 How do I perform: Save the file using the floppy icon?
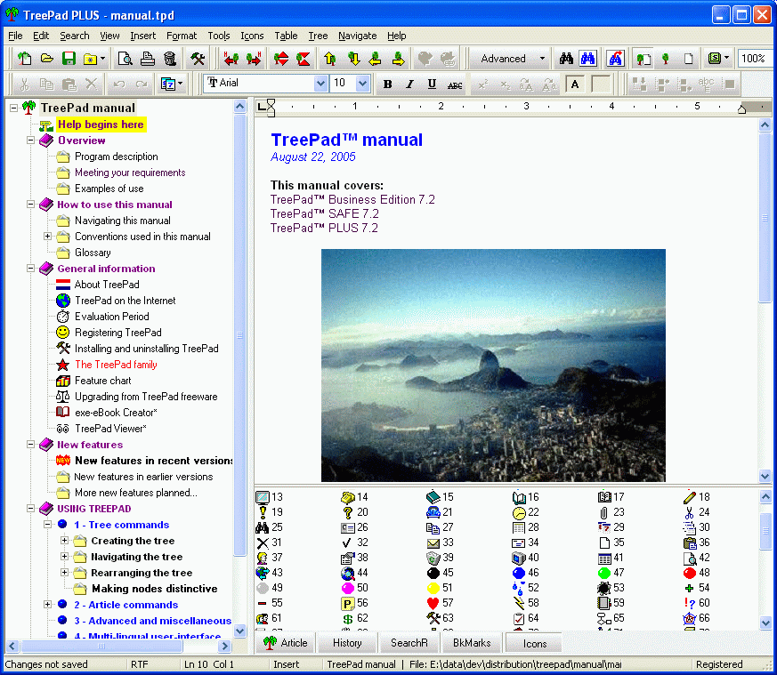(69, 59)
